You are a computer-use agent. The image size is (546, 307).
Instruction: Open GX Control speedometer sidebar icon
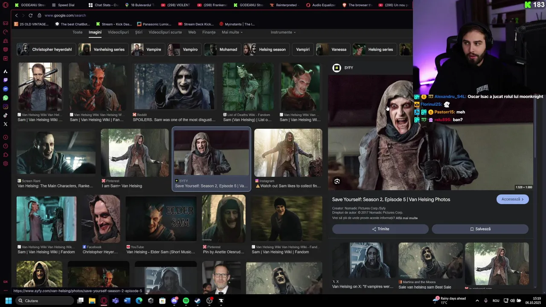(x=6, y=32)
